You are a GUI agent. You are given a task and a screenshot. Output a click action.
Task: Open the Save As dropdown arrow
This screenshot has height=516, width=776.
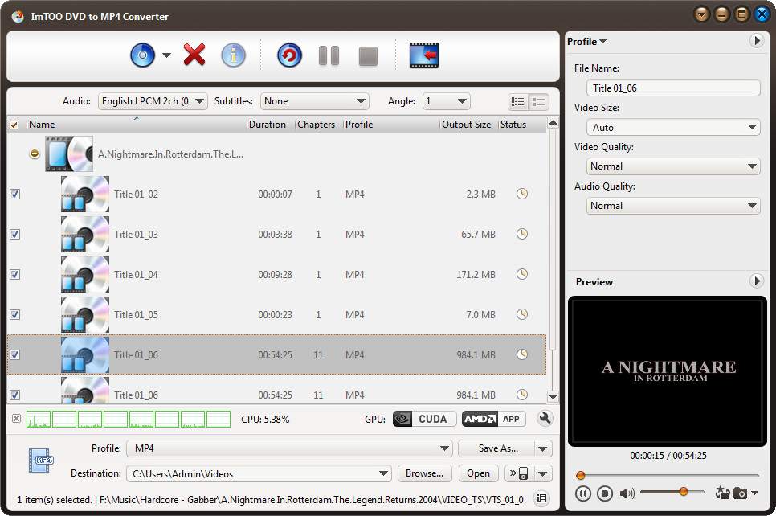tap(543, 448)
